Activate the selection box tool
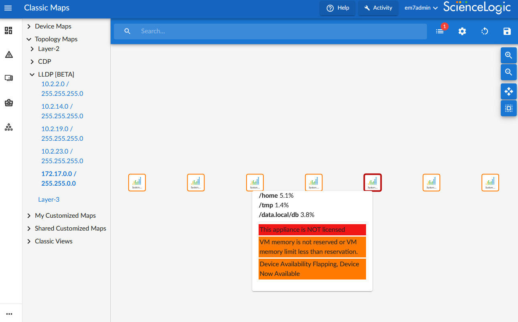Viewport: 518px width, 322px height. (x=508, y=108)
